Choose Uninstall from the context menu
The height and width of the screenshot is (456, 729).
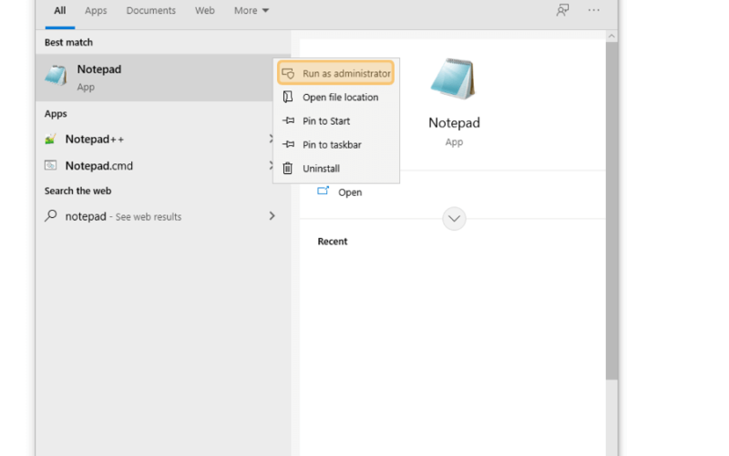point(335,168)
